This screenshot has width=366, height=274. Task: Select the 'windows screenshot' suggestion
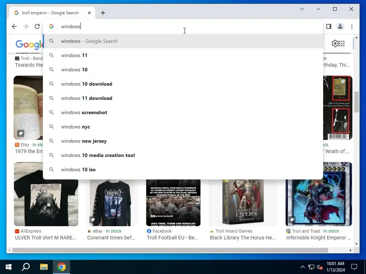pyautogui.click(x=183, y=112)
